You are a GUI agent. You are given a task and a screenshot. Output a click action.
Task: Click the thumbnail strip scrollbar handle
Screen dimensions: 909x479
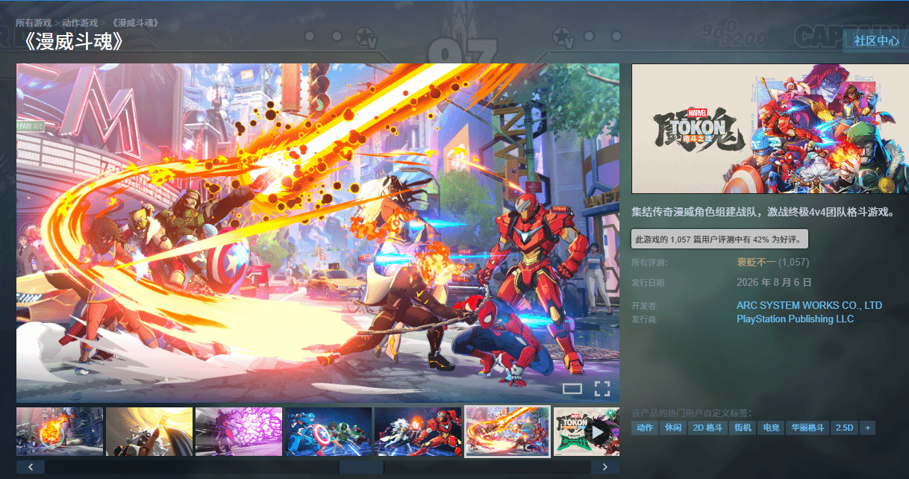point(360,467)
